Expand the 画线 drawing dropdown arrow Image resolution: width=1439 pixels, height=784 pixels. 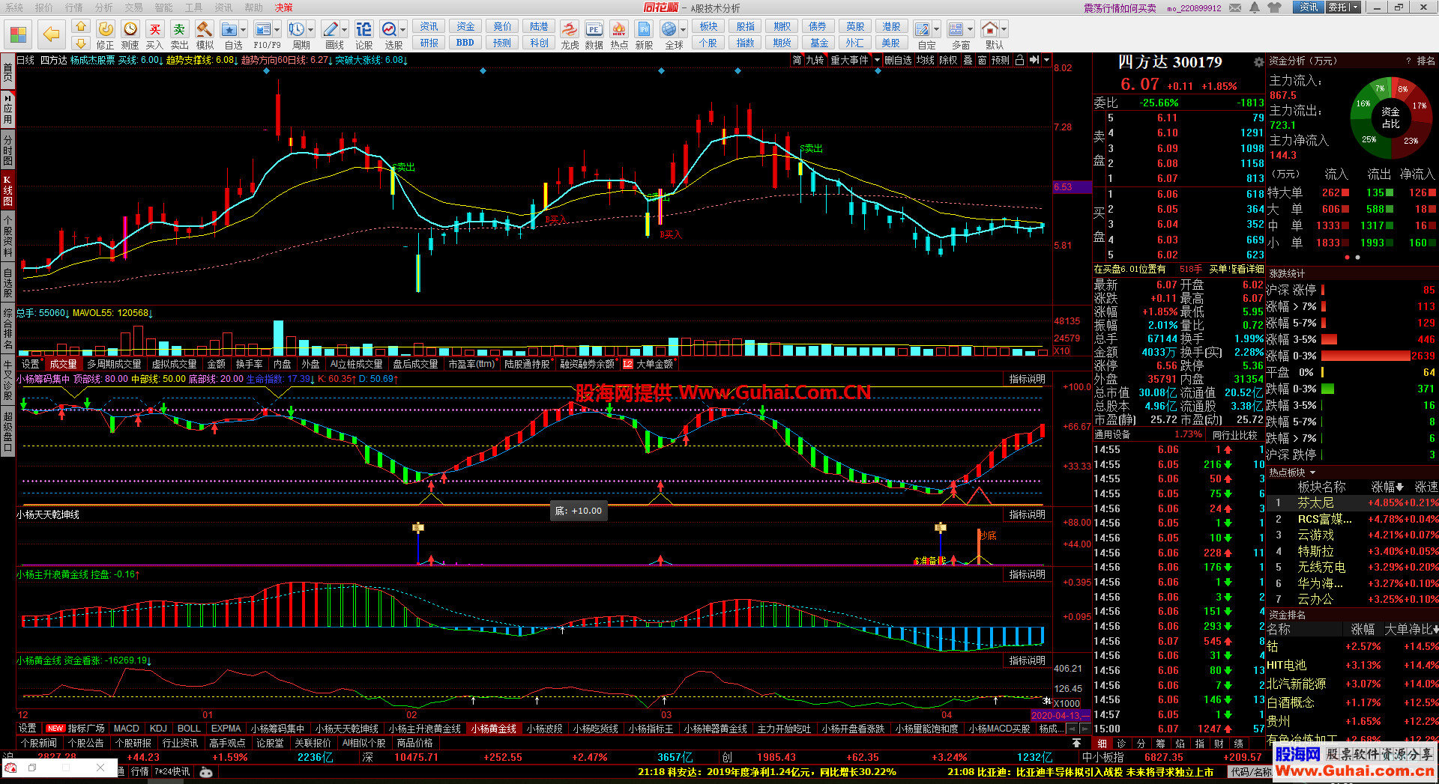click(345, 30)
